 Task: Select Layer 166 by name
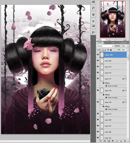108,132
